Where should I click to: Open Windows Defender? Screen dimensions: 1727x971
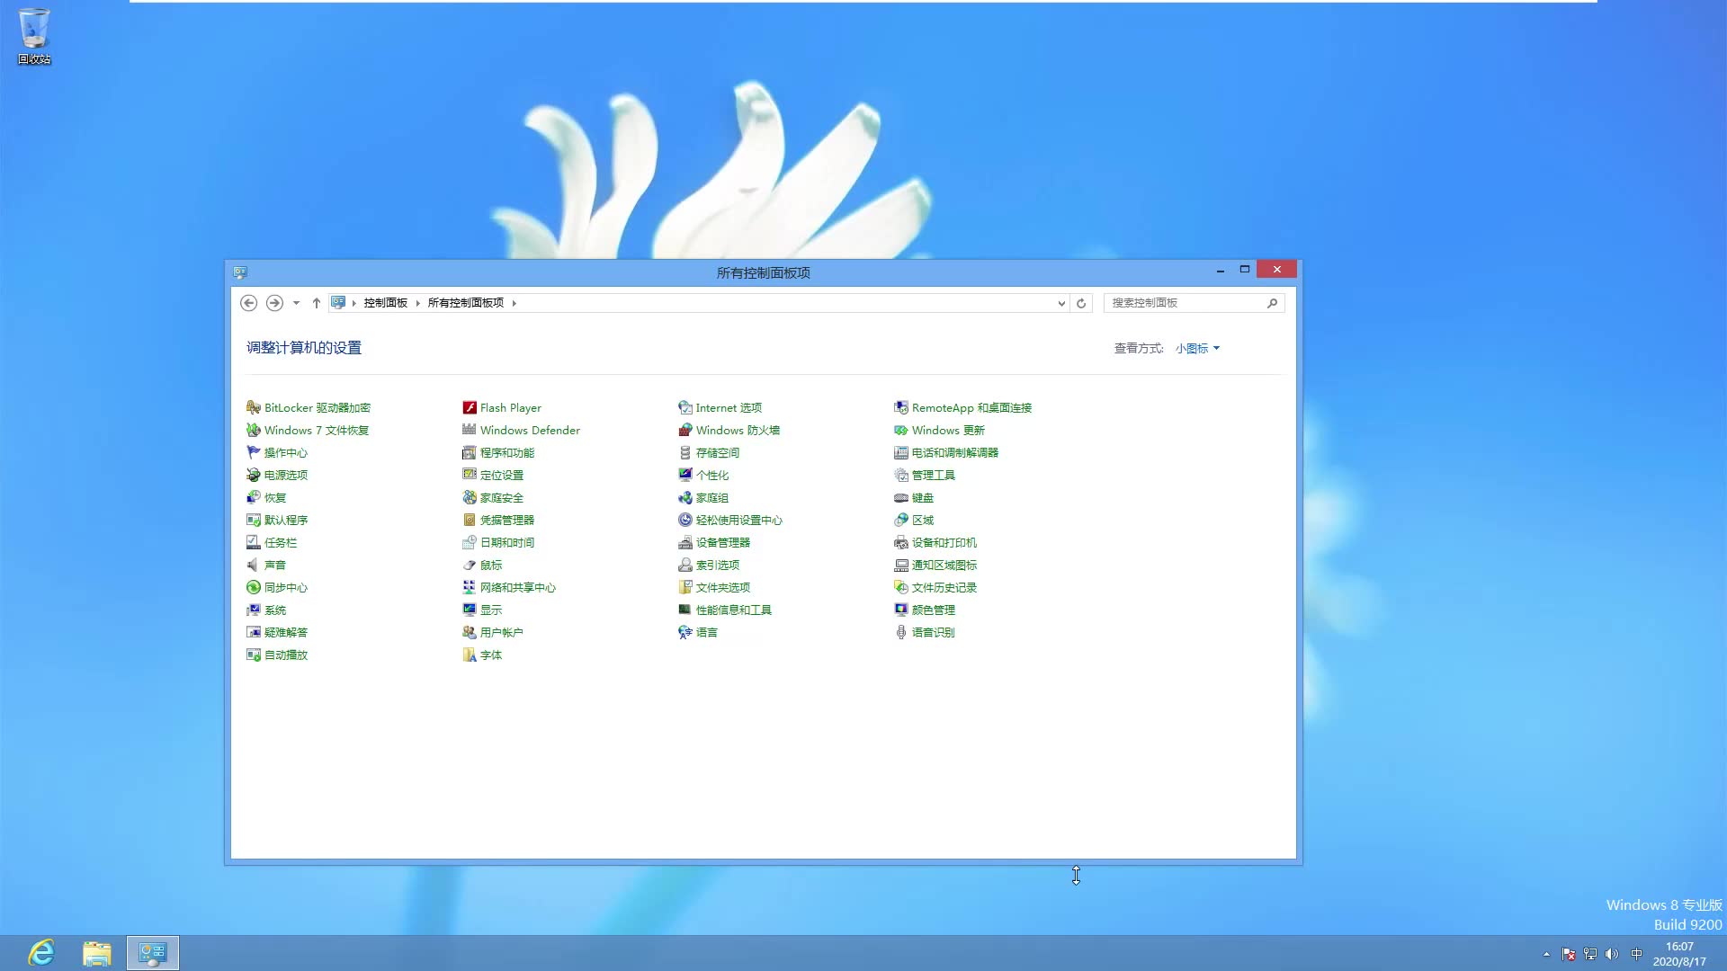(x=529, y=430)
